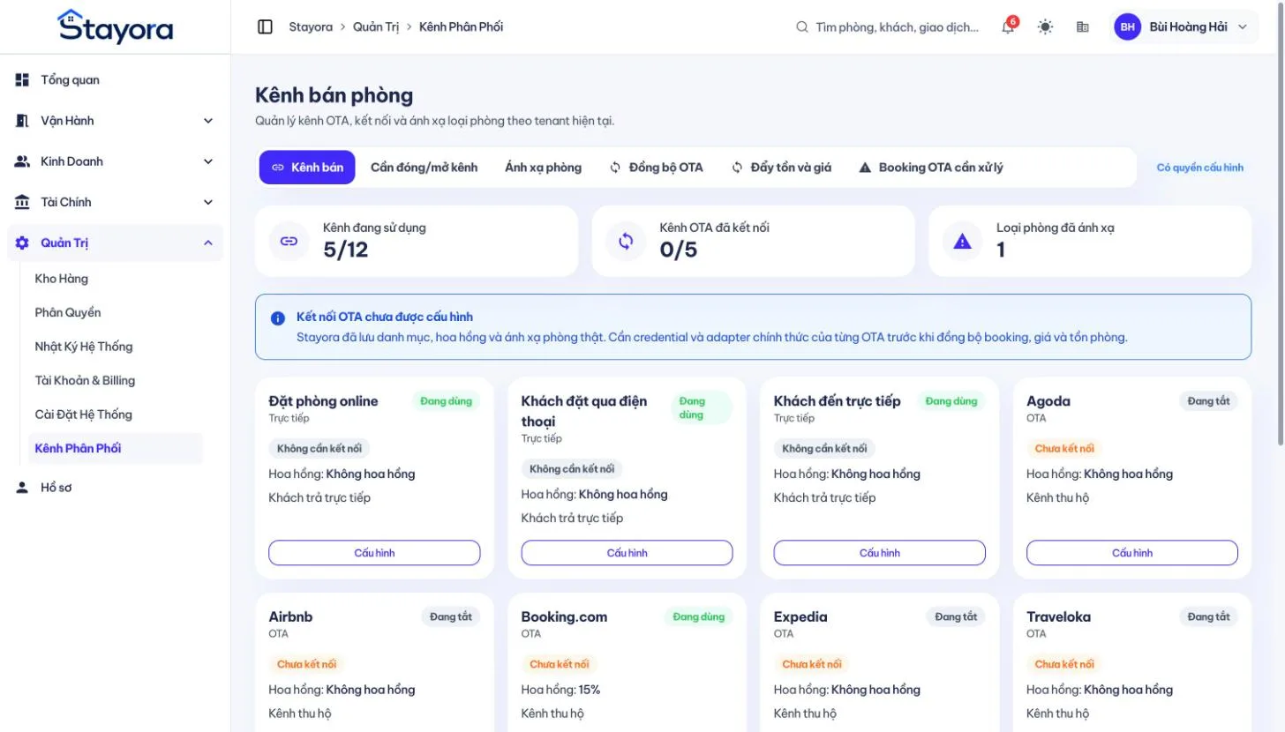
Task: Go to Phân Quyền page
Action: click(116, 312)
